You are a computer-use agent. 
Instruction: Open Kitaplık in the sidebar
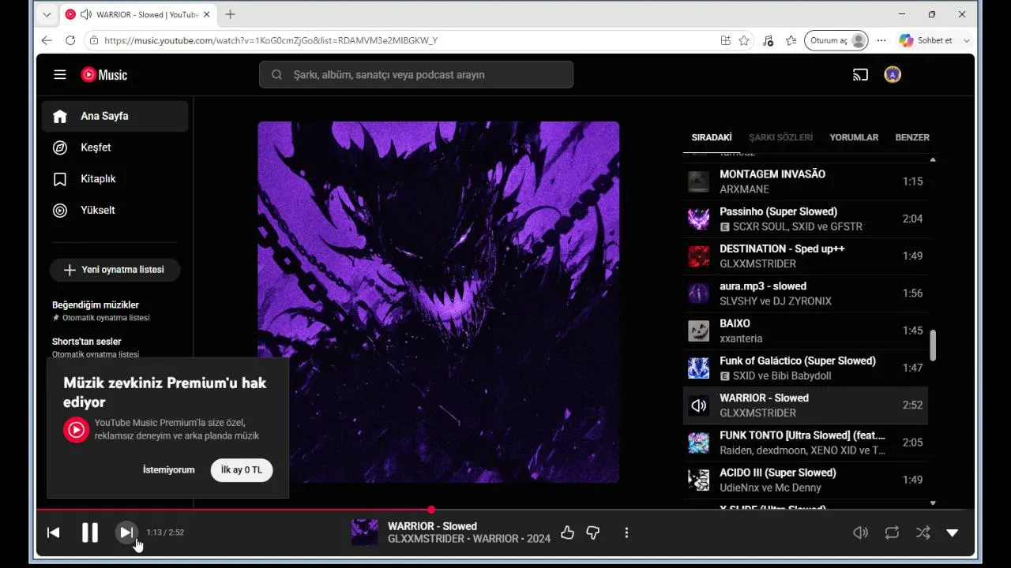coord(115,179)
